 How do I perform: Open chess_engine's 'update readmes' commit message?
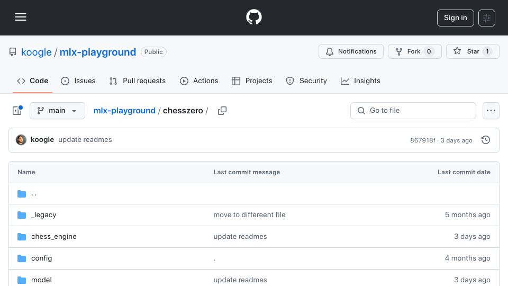point(240,236)
